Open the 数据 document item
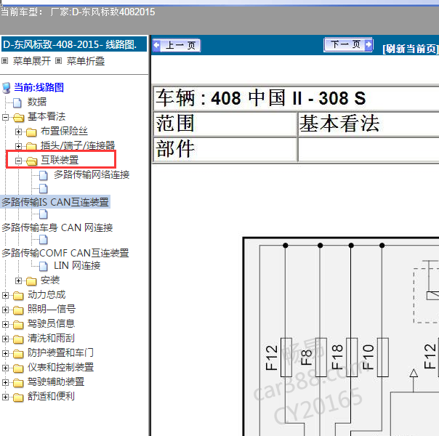This screenshot has height=436, width=439. pyautogui.click(x=36, y=102)
